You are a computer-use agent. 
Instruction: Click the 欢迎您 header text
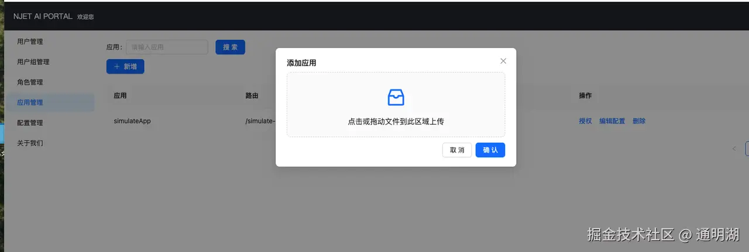85,17
